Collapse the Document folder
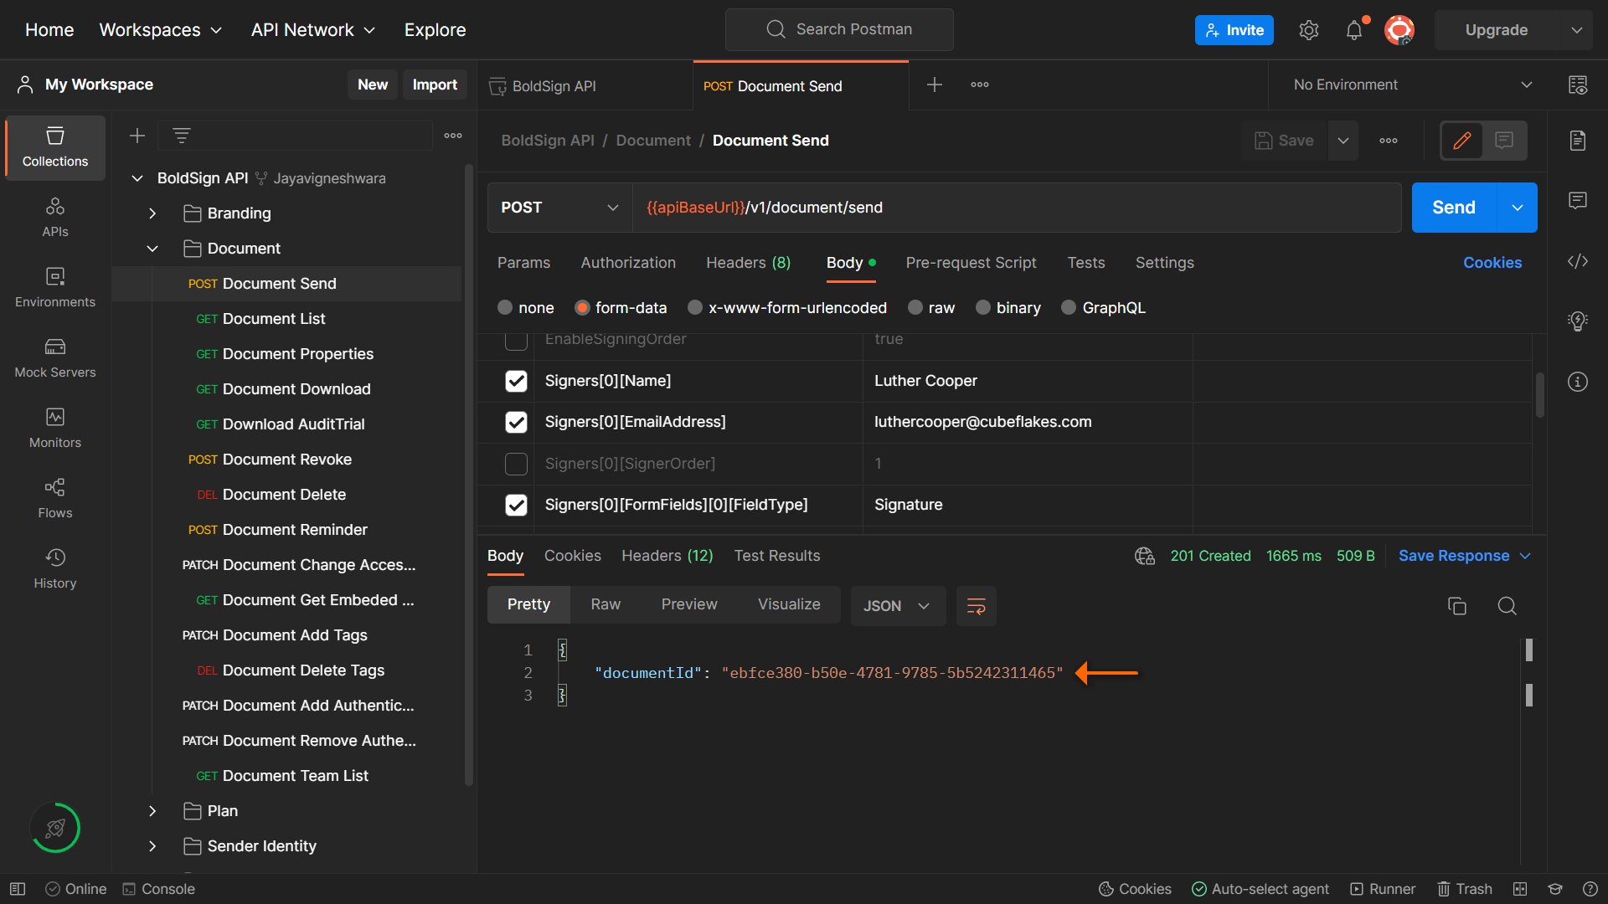 point(152,249)
